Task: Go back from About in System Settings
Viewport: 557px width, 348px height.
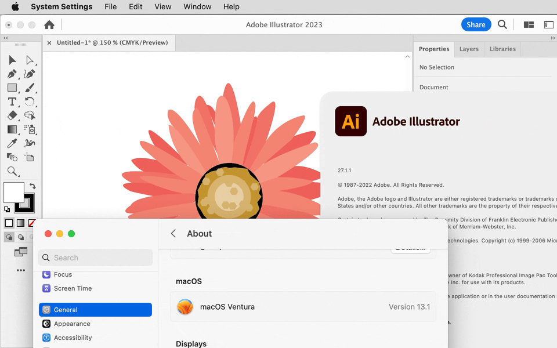Action: [x=173, y=233]
